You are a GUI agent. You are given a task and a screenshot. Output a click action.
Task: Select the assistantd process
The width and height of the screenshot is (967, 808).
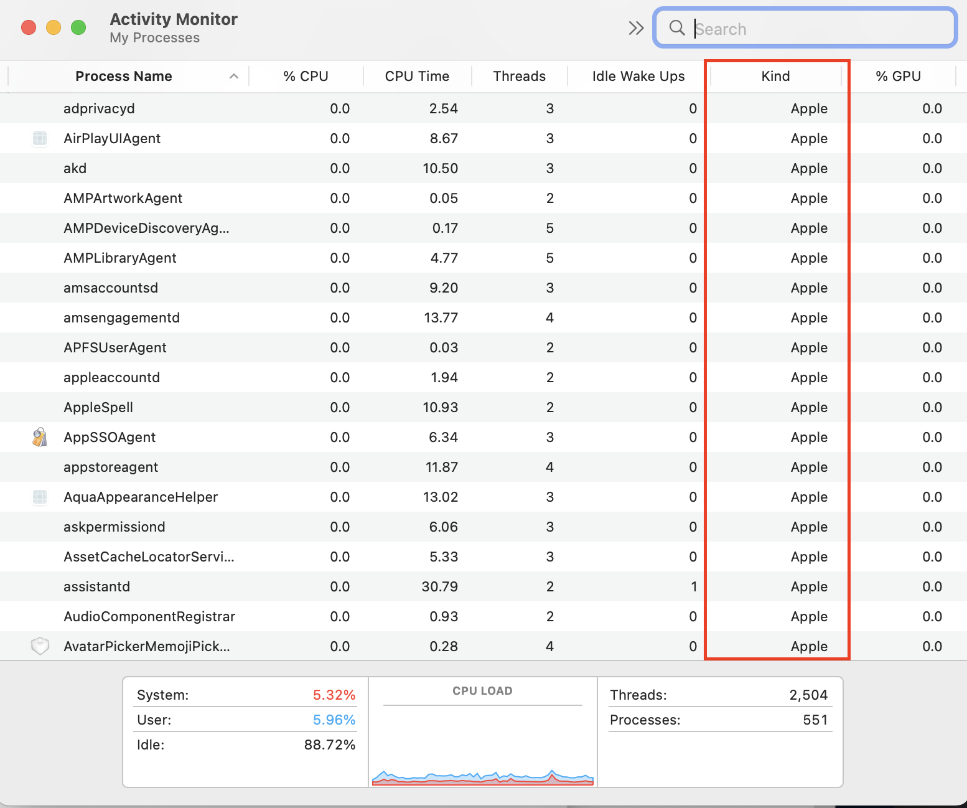tap(96, 586)
